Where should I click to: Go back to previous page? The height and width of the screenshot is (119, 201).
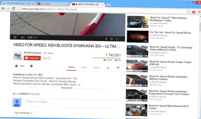click(x=3, y=8)
